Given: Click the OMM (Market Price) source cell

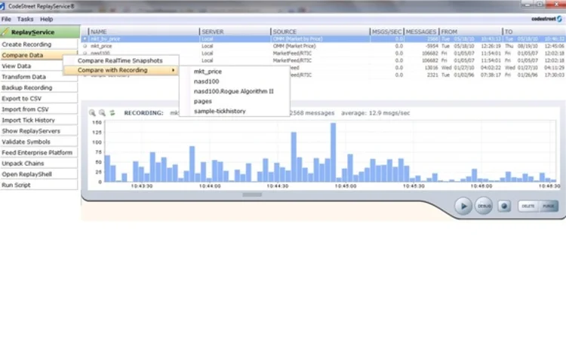Looking at the screenshot, I should click(x=294, y=46).
